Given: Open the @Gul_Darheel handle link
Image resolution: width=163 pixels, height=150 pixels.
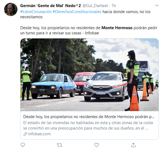Looking at the screenshot, I should click(95, 6).
